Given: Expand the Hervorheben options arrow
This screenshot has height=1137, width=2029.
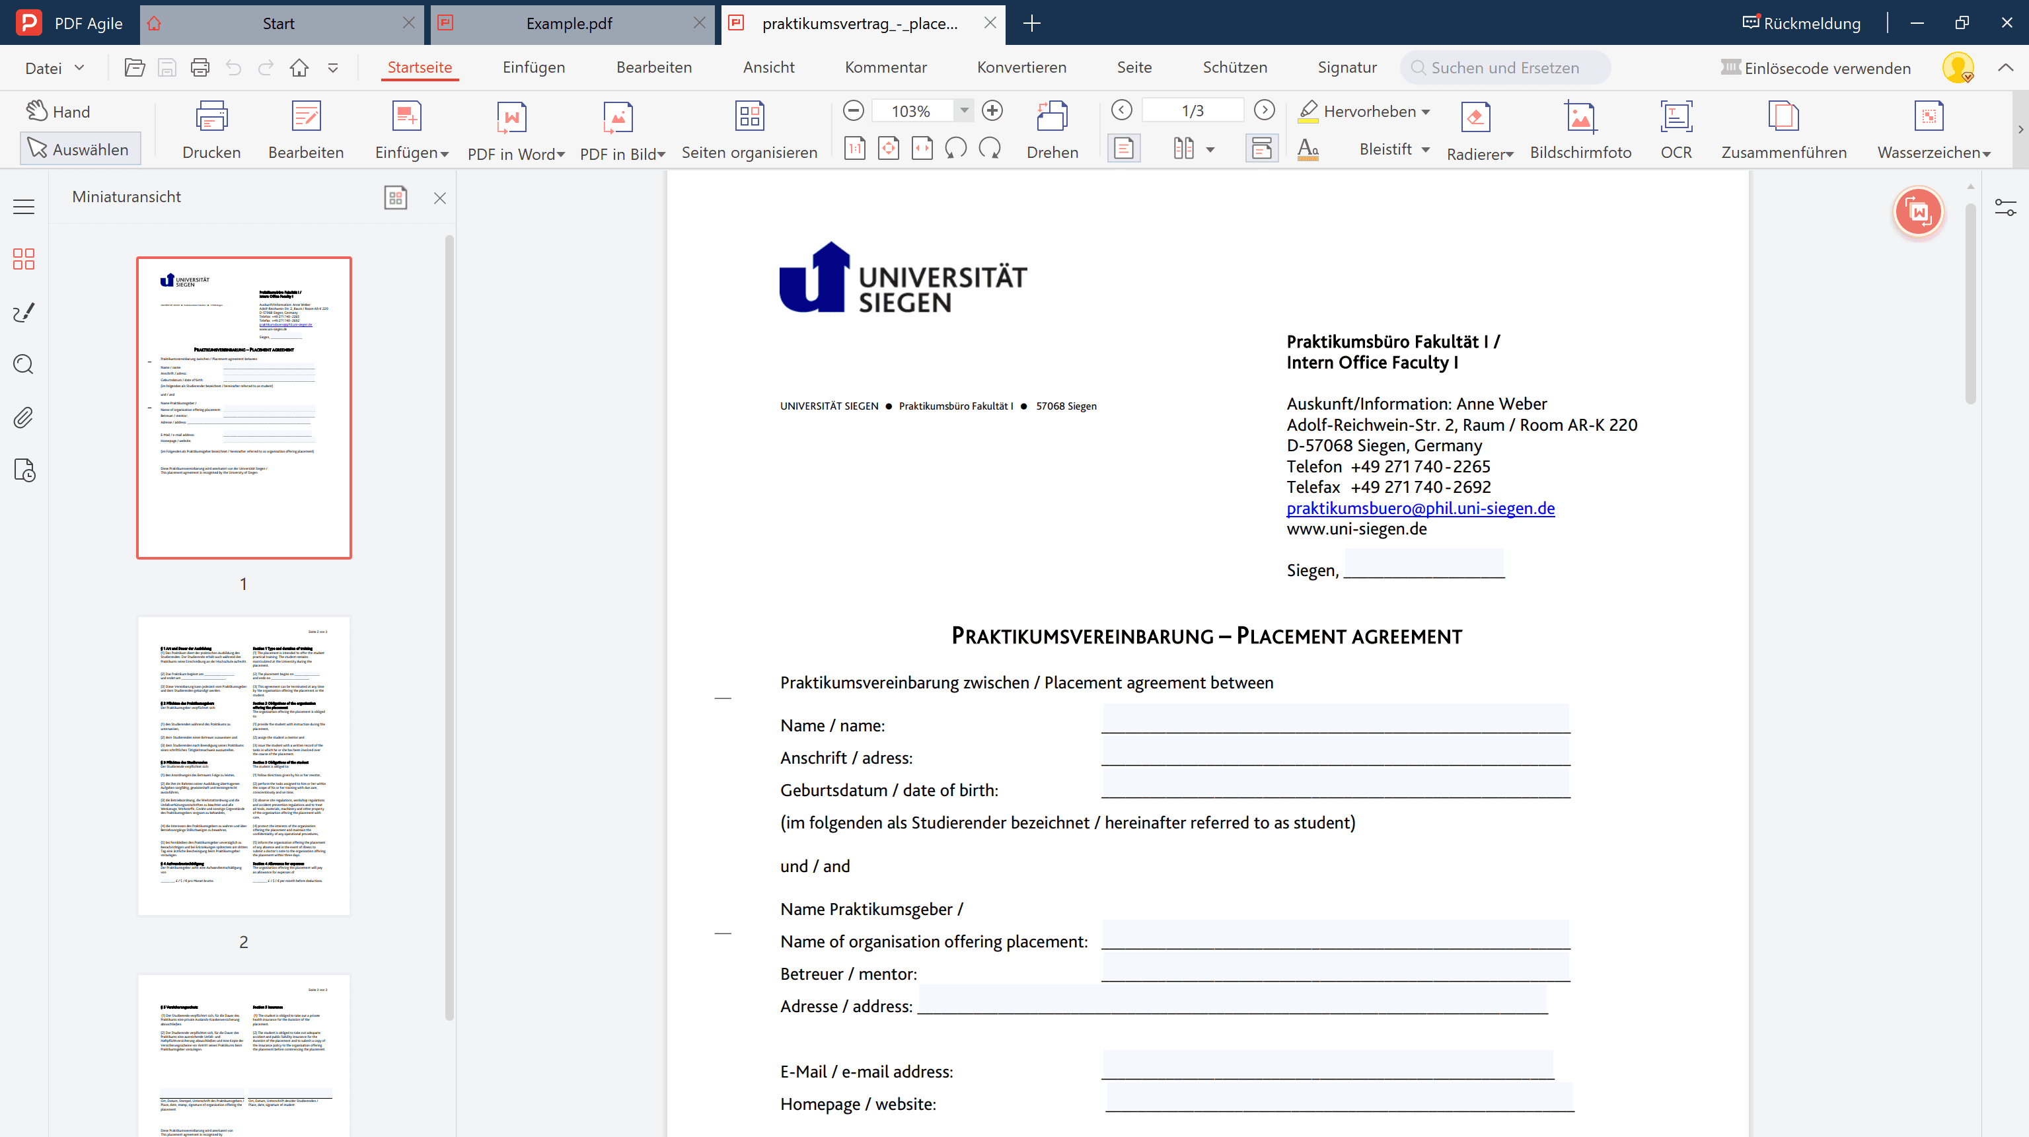Looking at the screenshot, I should click(x=1426, y=112).
